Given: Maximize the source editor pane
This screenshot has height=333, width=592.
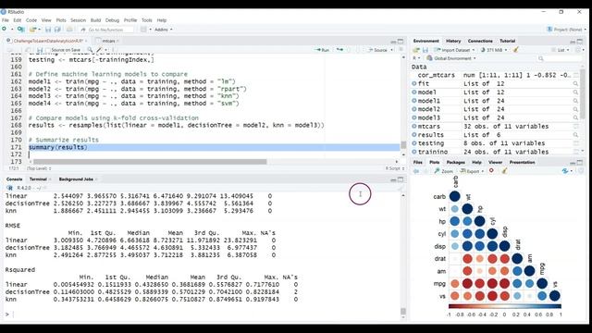Looking at the screenshot, I should click(401, 41).
